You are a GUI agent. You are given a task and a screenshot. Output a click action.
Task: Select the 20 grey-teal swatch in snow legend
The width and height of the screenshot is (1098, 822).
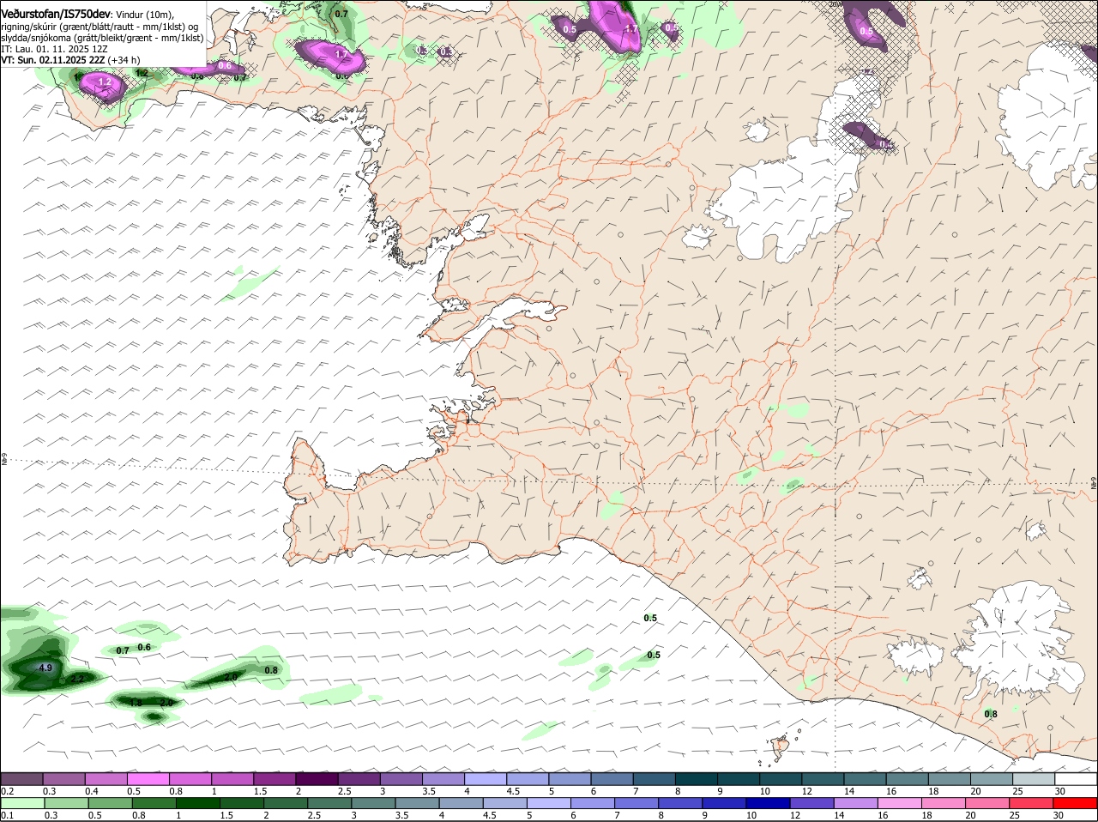(x=992, y=778)
